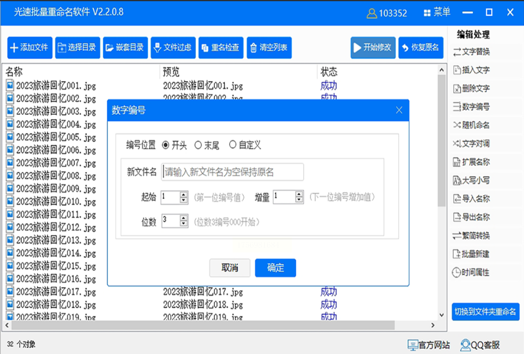
Task: Start renaming with 开始修改 button
Action: tap(373, 48)
